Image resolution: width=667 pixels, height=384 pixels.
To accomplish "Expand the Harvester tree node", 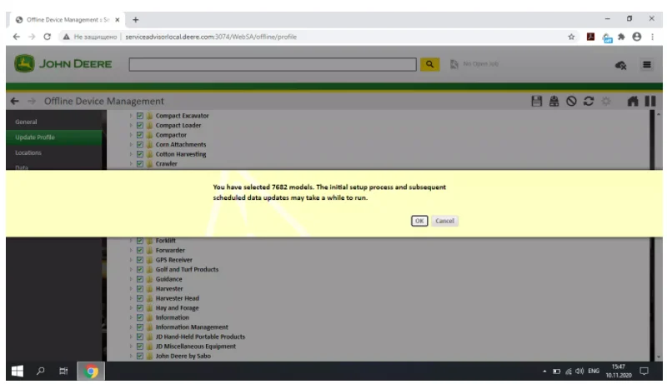I will coord(131,289).
